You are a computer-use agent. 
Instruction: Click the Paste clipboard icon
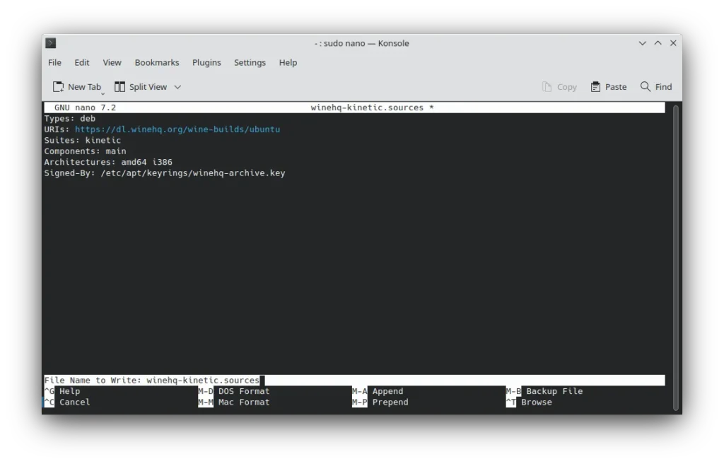(596, 87)
